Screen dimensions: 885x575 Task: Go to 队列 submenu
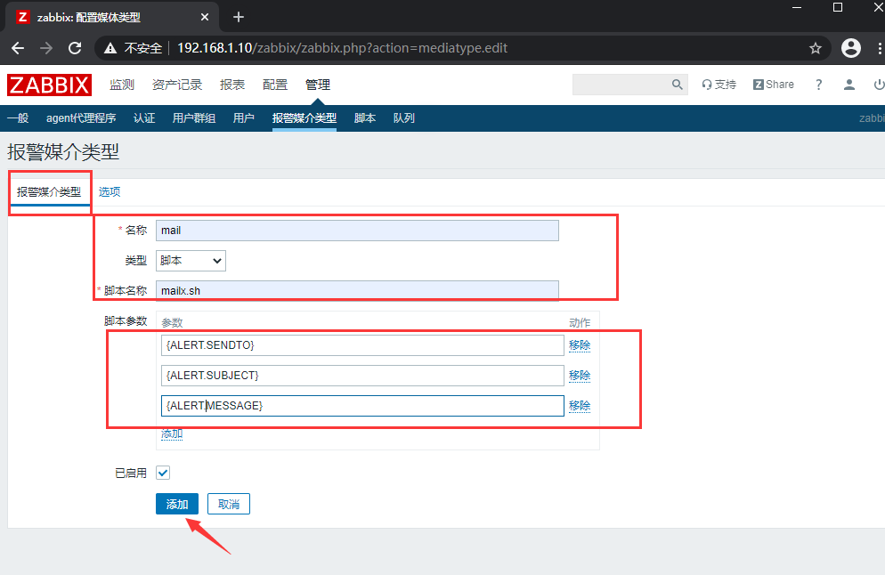pos(403,117)
